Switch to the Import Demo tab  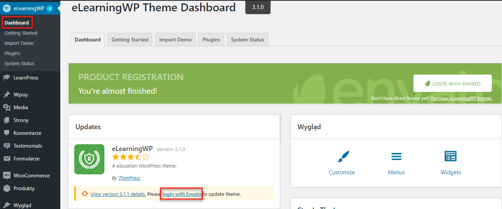point(175,40)
